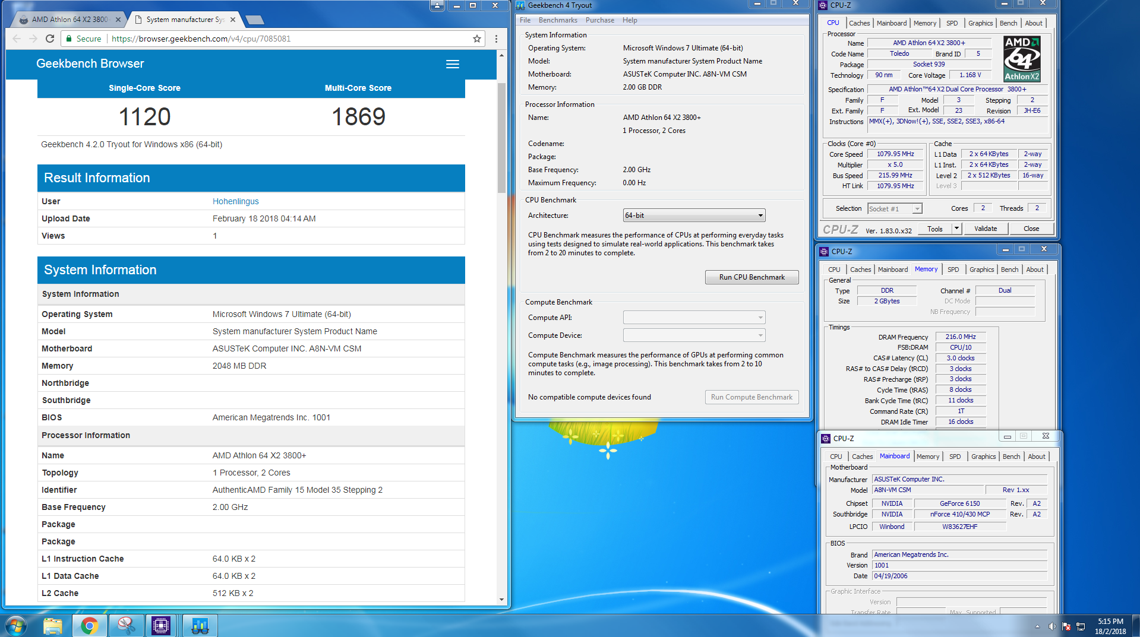Click the Chrome profile icon in title bar

tap(437, 5)
